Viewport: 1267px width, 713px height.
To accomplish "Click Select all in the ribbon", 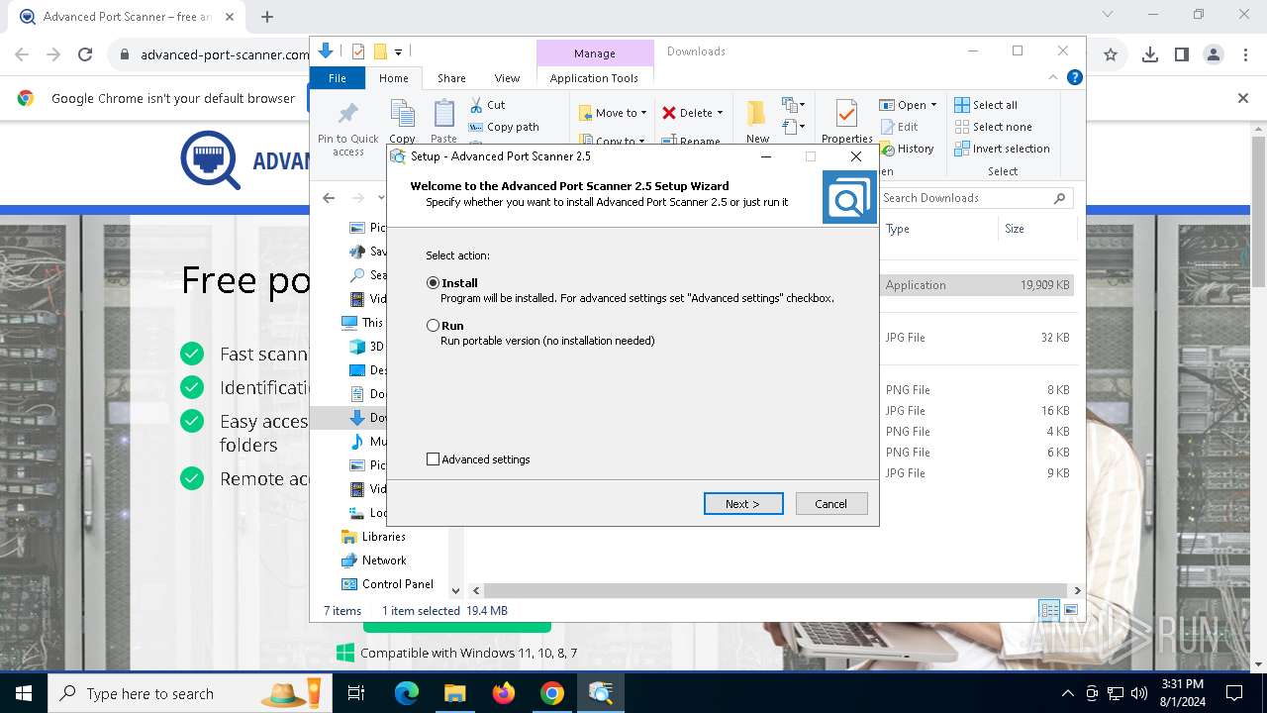I will point(986,105).
